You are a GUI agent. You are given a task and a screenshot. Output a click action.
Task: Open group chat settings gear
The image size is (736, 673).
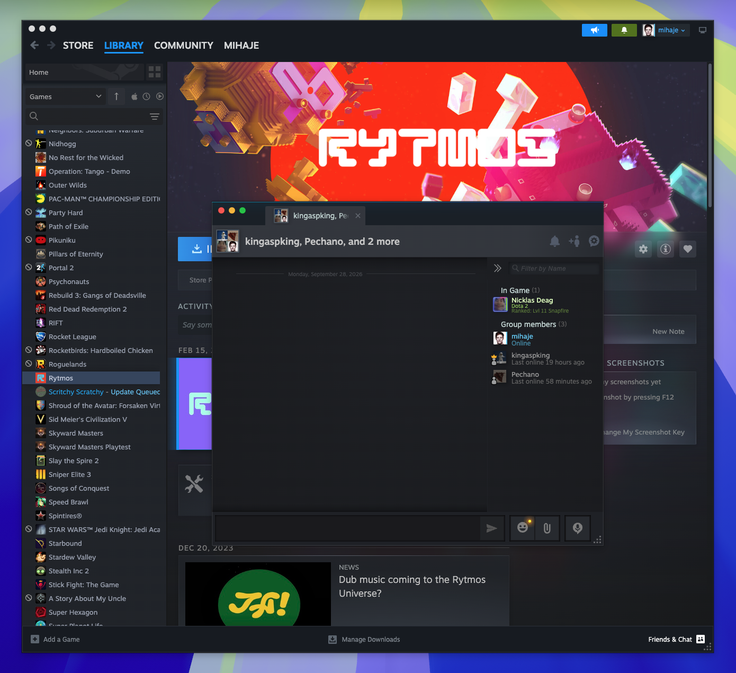(594, 241)
